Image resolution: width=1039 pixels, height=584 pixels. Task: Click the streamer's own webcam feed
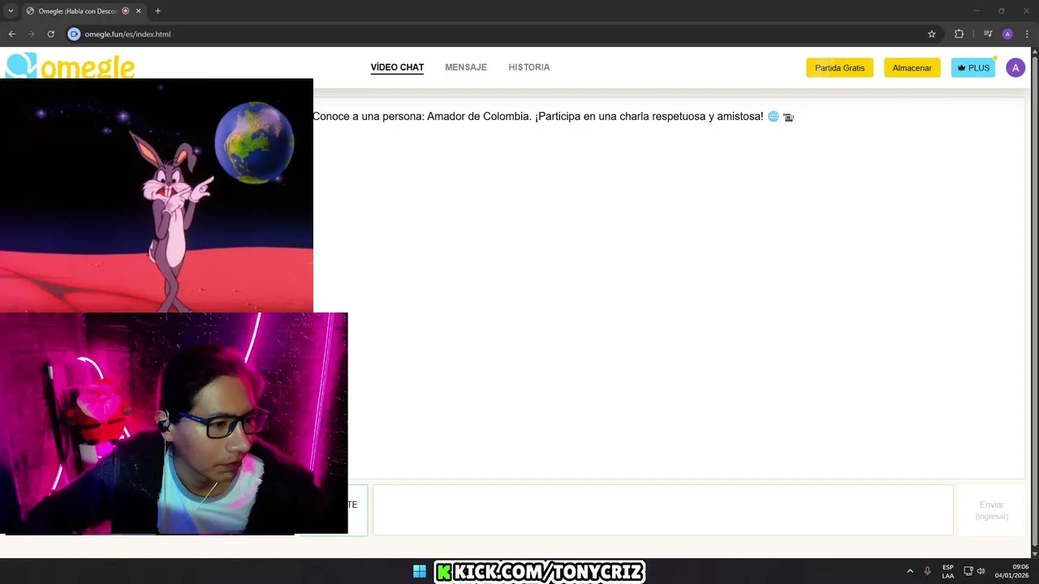coord(174,423)
